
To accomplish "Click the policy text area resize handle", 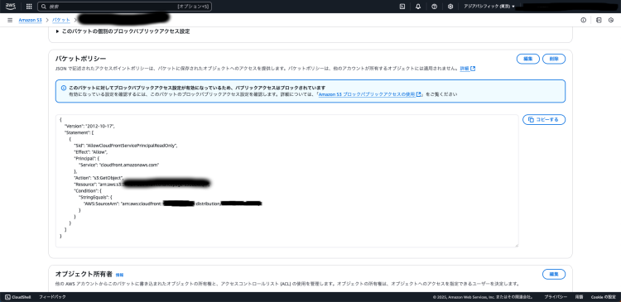I will pos(517,245).
